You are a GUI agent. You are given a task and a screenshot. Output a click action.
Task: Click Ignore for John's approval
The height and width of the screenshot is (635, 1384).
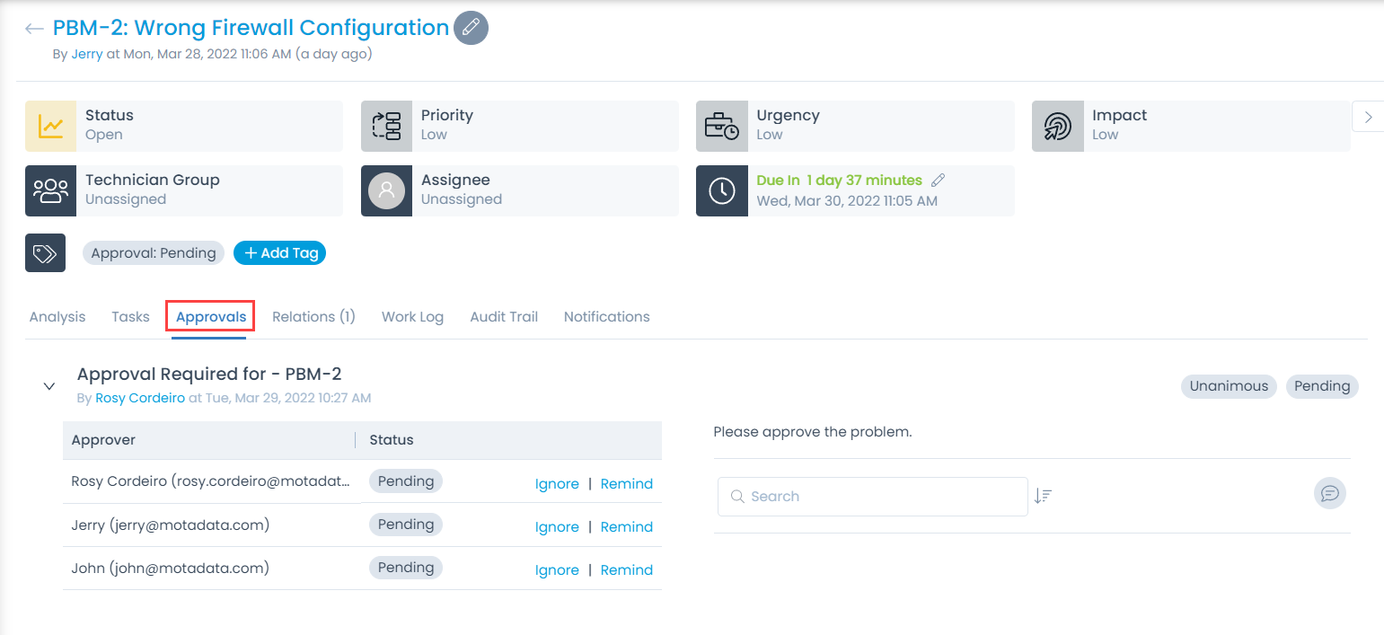click(x=557, y=570)
